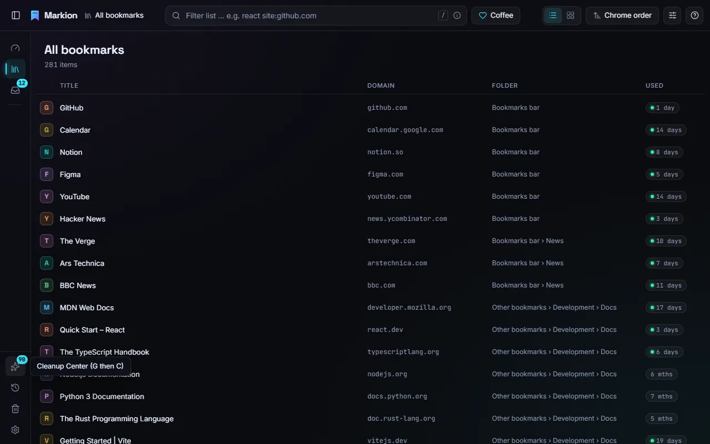The height and width of the screenshot is (444, 710).
Task: Open the Chrome order sort dropdown
Action: coord(622,16)
